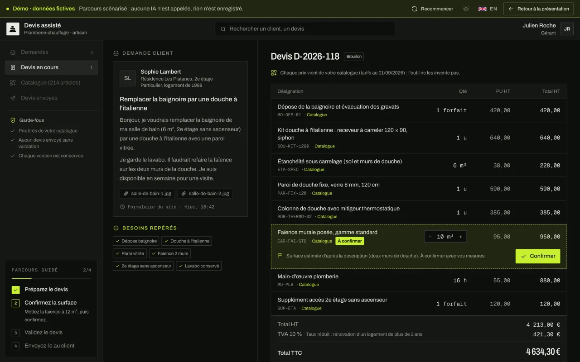Go to Devis envoyés
Screen dimensions: 580x362
point(51,98)
